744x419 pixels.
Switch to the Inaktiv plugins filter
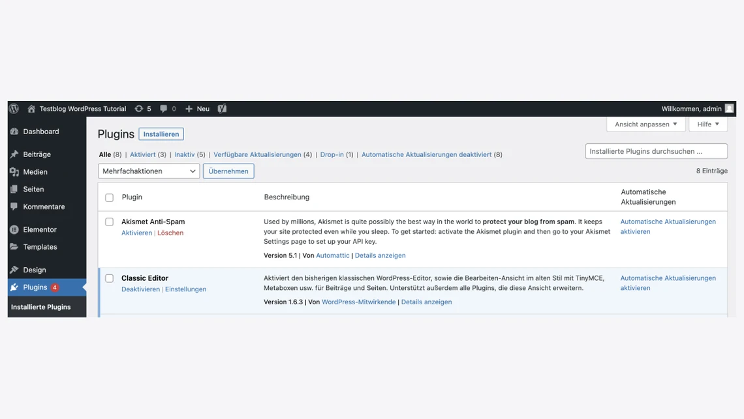click(x=186, y=154)
